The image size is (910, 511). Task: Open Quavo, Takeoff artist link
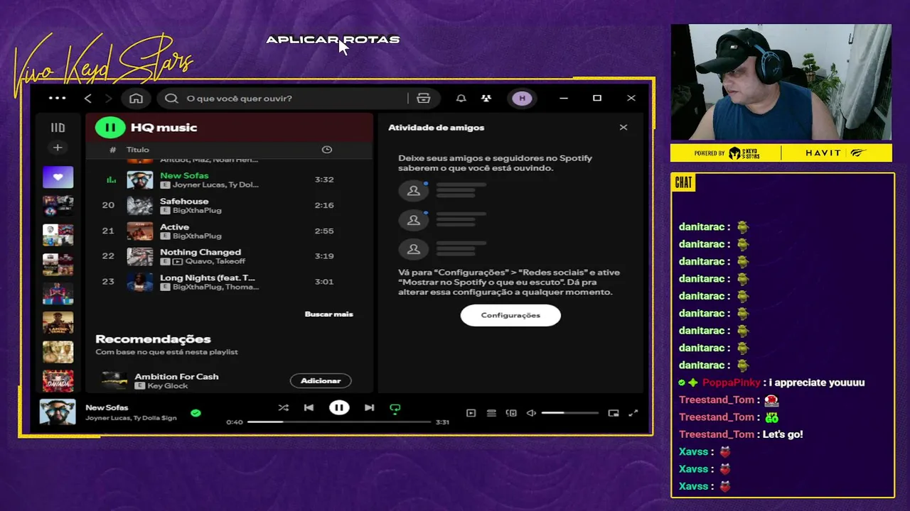[x=215, y=261]
